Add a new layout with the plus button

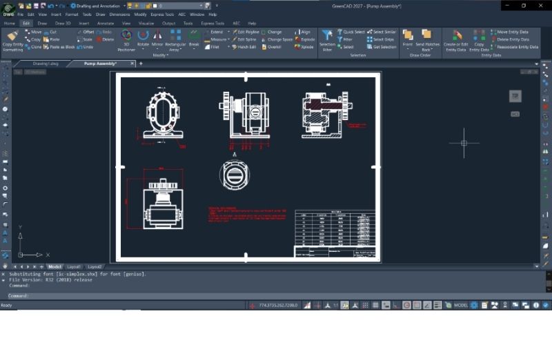41,267
